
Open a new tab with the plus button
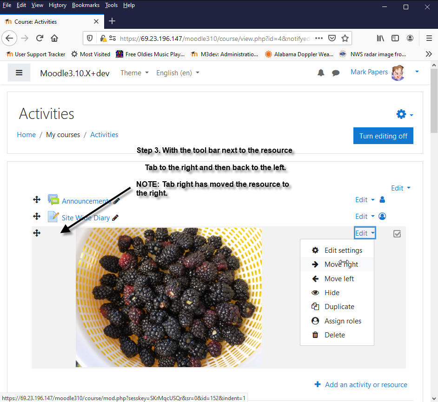[x=112, y=21]
